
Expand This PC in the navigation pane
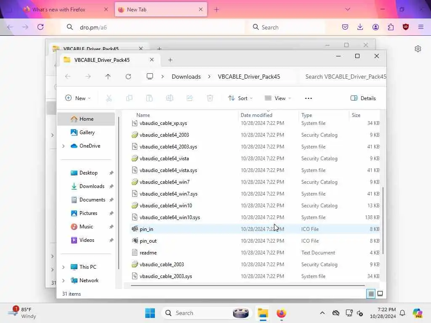(64, 267)
